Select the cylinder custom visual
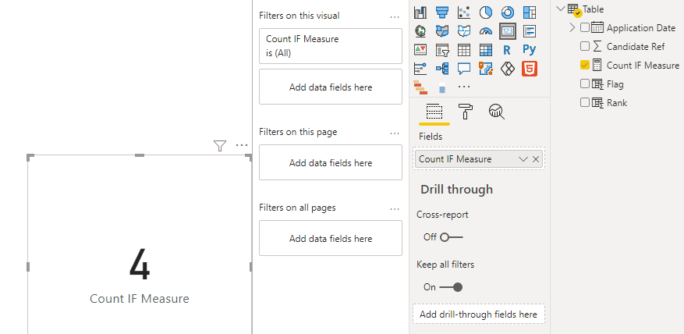Screen dimensions: 684x334 click(x=442, y=87)
